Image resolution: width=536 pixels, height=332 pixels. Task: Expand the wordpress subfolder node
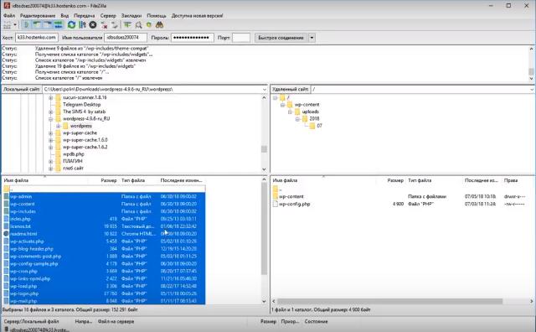coord(58,127)
